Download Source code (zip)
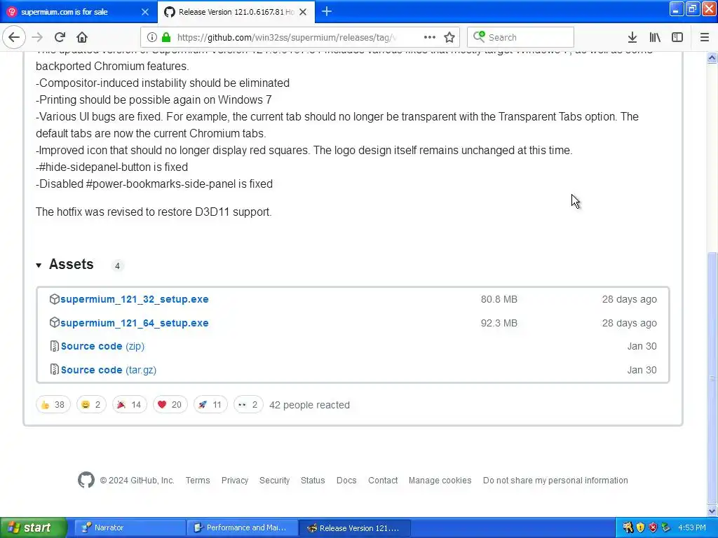The height and width of the screenshot is (538, 718). click(x=102, y=346)
